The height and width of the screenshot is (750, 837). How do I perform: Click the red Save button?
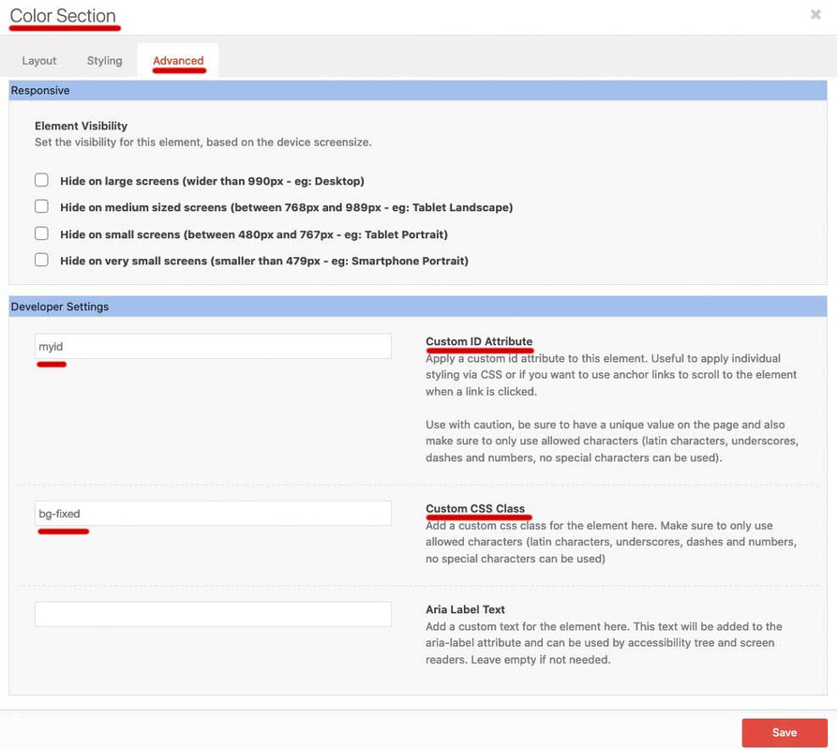[785, 732]
